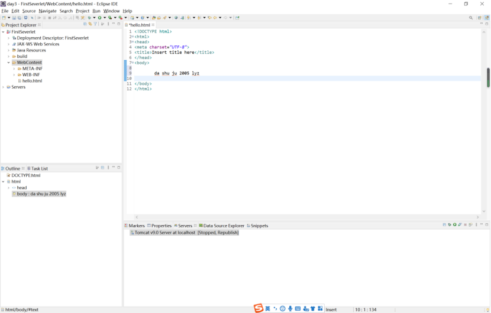Start the server with green play icon in Servers view
The height and width of the screenshot is (313, 491).
(x=455, y=224)
